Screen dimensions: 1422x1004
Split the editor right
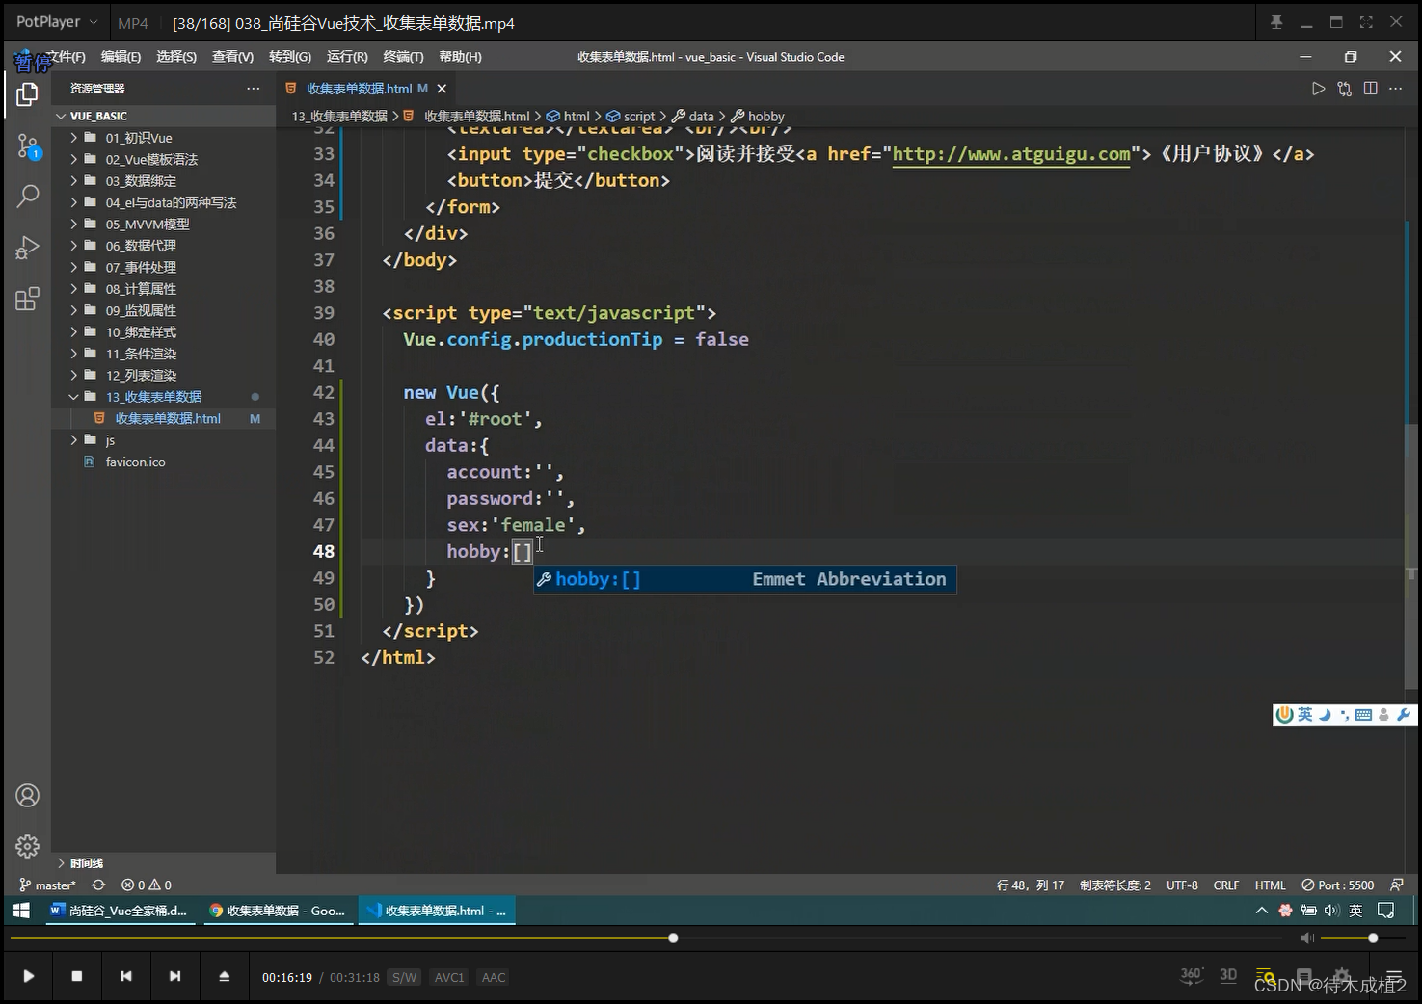tap(1370, 89)
